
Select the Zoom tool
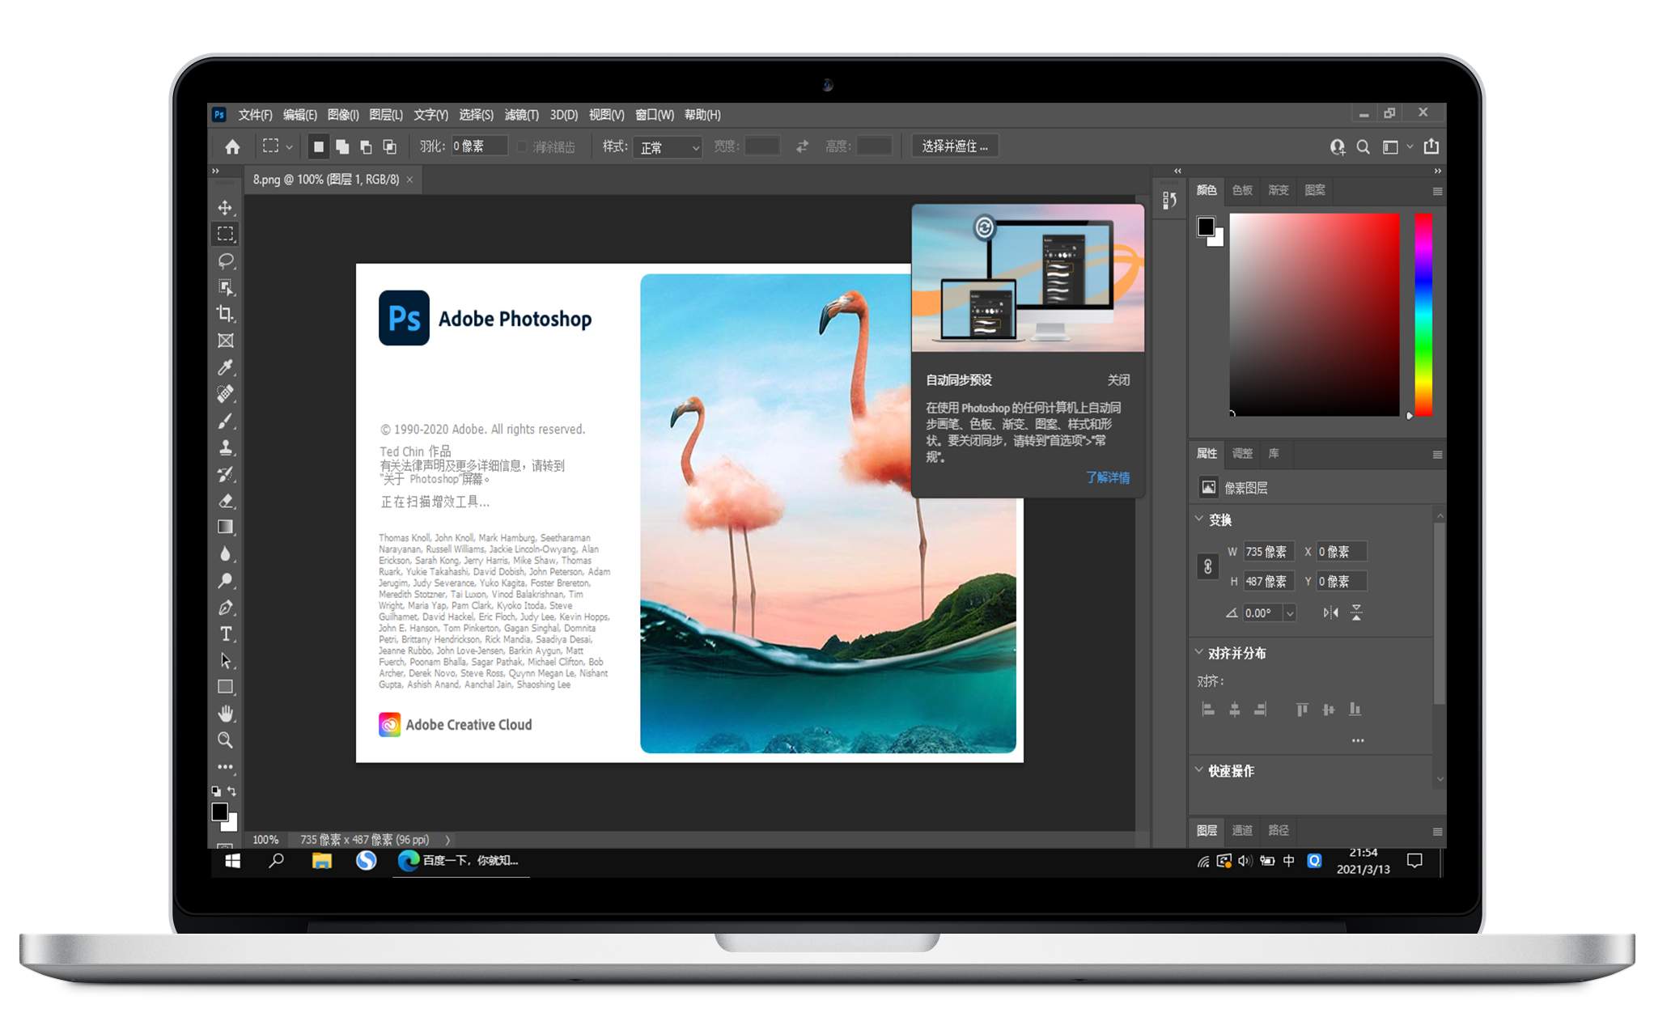(226, 740)
